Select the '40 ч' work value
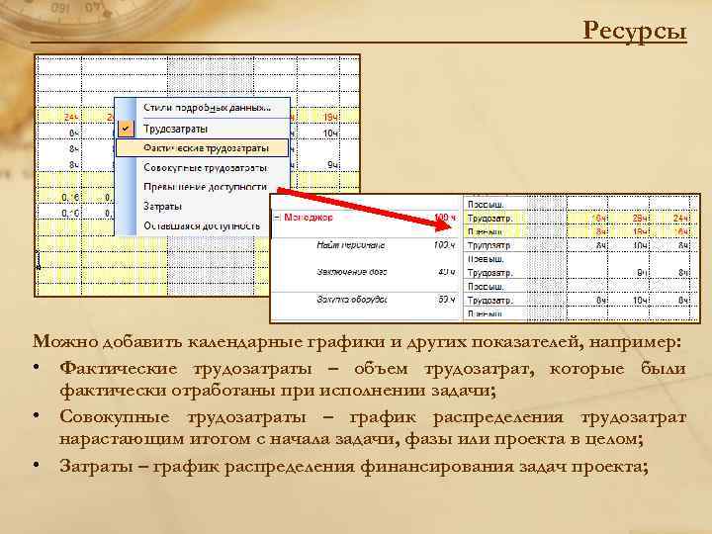This screenshot has height=534, width=712. coord(447,272)
